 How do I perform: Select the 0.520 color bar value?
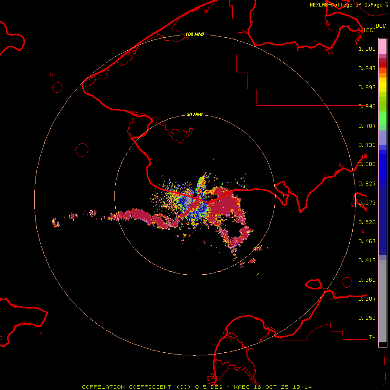367,222
